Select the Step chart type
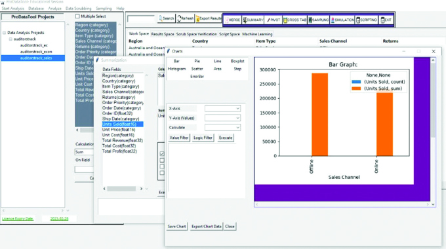The height and width of the screenshot is (249, 446). coord(237,69)
